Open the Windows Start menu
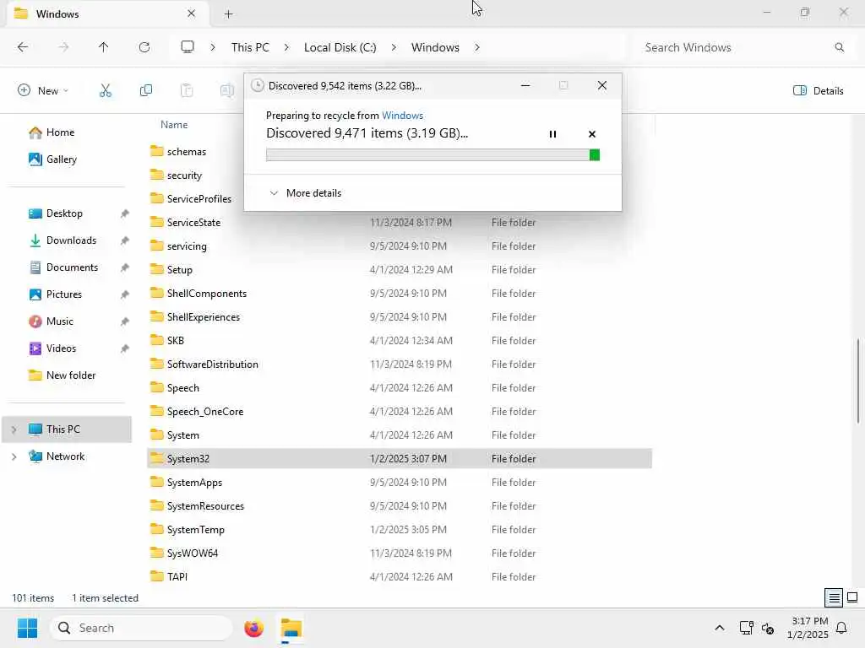The width and height of the screenshot is (865, 648). coord(27,628)
